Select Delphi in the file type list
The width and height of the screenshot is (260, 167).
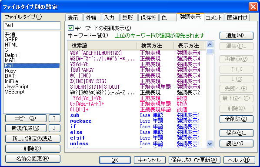click(x=31, y=55)
